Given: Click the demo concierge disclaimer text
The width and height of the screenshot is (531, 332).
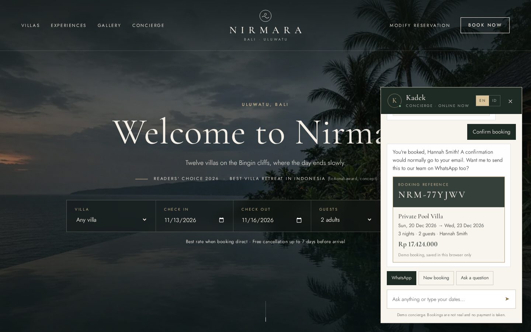Looking at the screenshot, I should point(451,315).
